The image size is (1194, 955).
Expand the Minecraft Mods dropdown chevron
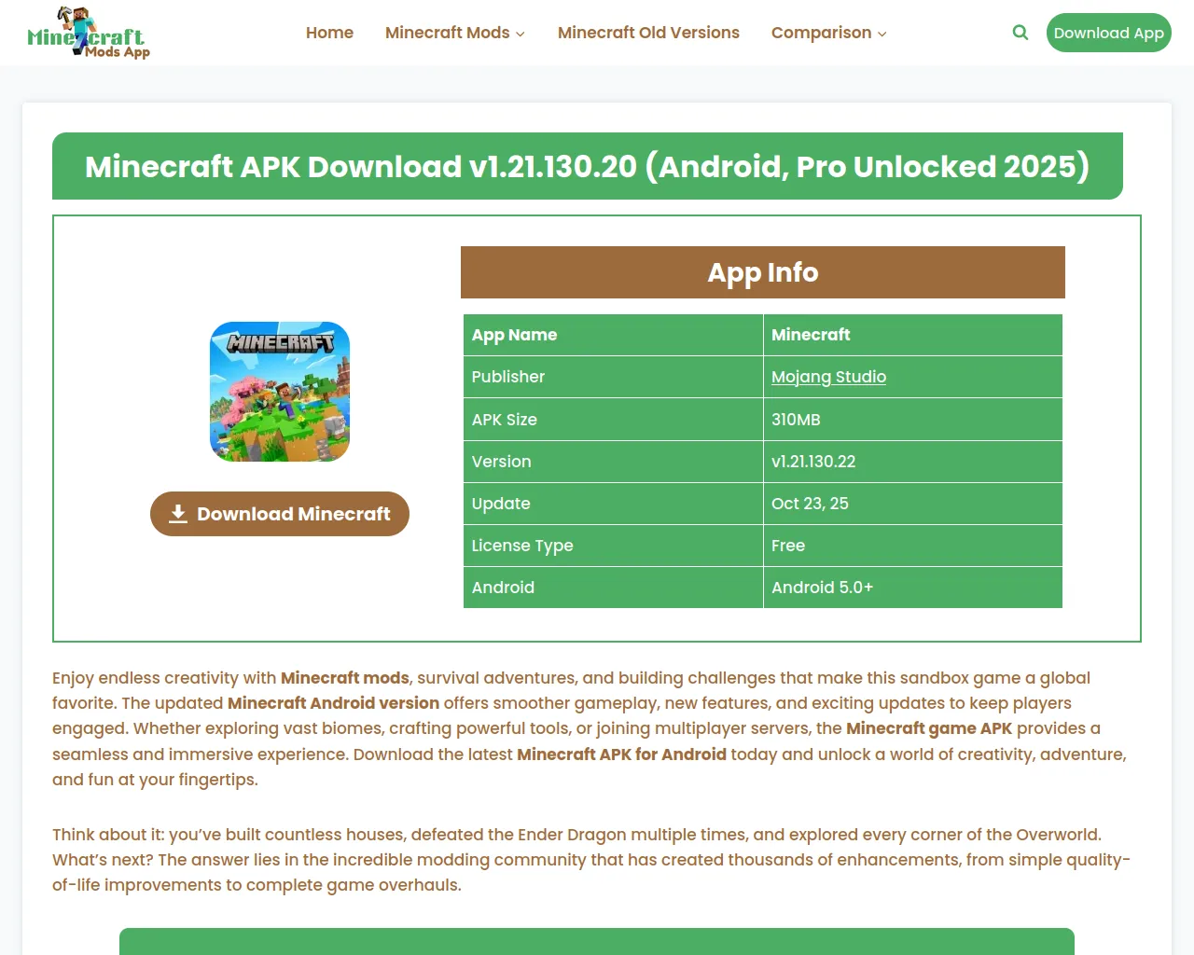point(521,34)
